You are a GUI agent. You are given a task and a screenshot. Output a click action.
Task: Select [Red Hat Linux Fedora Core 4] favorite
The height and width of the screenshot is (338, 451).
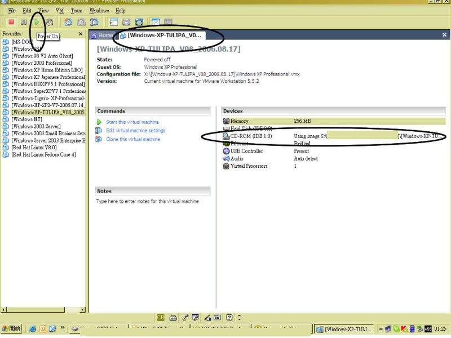point(43,154)
